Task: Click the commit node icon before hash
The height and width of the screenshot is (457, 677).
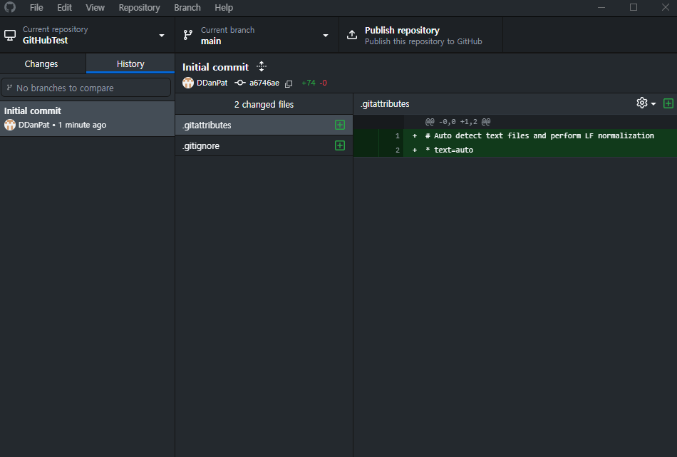Action: pyautogui.click(x=240, y=83)
